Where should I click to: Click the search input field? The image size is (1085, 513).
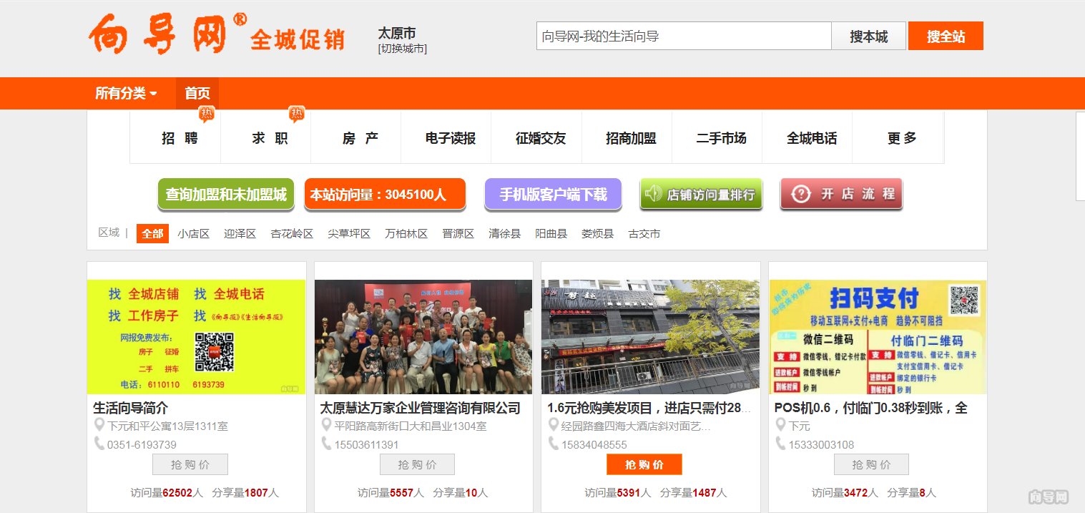[683, 36]
